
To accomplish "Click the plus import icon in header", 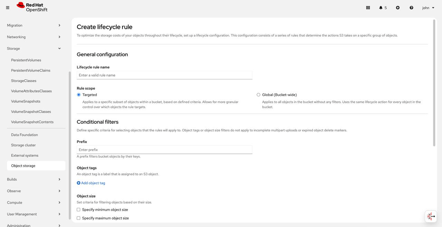I will click(398, 8).
